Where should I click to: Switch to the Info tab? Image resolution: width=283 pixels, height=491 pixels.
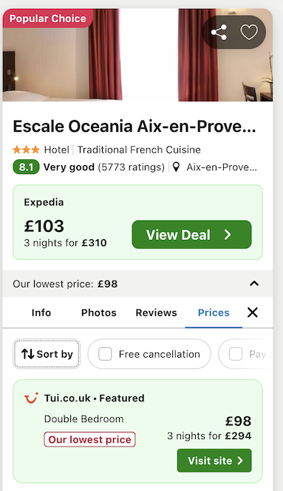pos(41,313)
